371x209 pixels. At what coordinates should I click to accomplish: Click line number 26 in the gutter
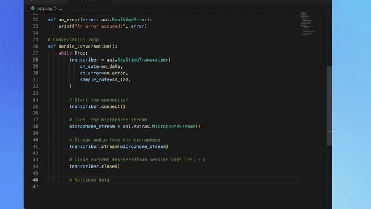[x=35, y=46]
